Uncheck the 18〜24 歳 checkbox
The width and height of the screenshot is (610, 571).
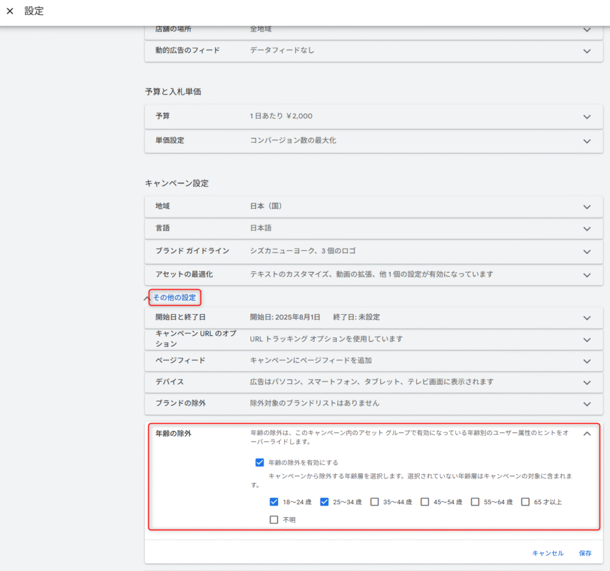point(274,502)
